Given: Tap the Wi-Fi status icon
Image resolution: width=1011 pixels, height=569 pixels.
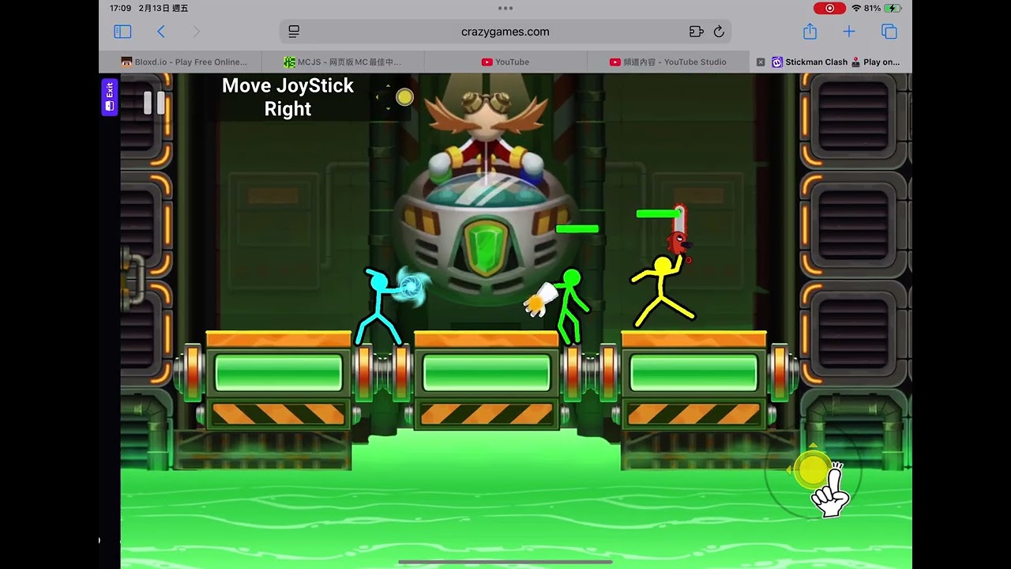Looking at the screenshot, I should [x=856, y=8].
